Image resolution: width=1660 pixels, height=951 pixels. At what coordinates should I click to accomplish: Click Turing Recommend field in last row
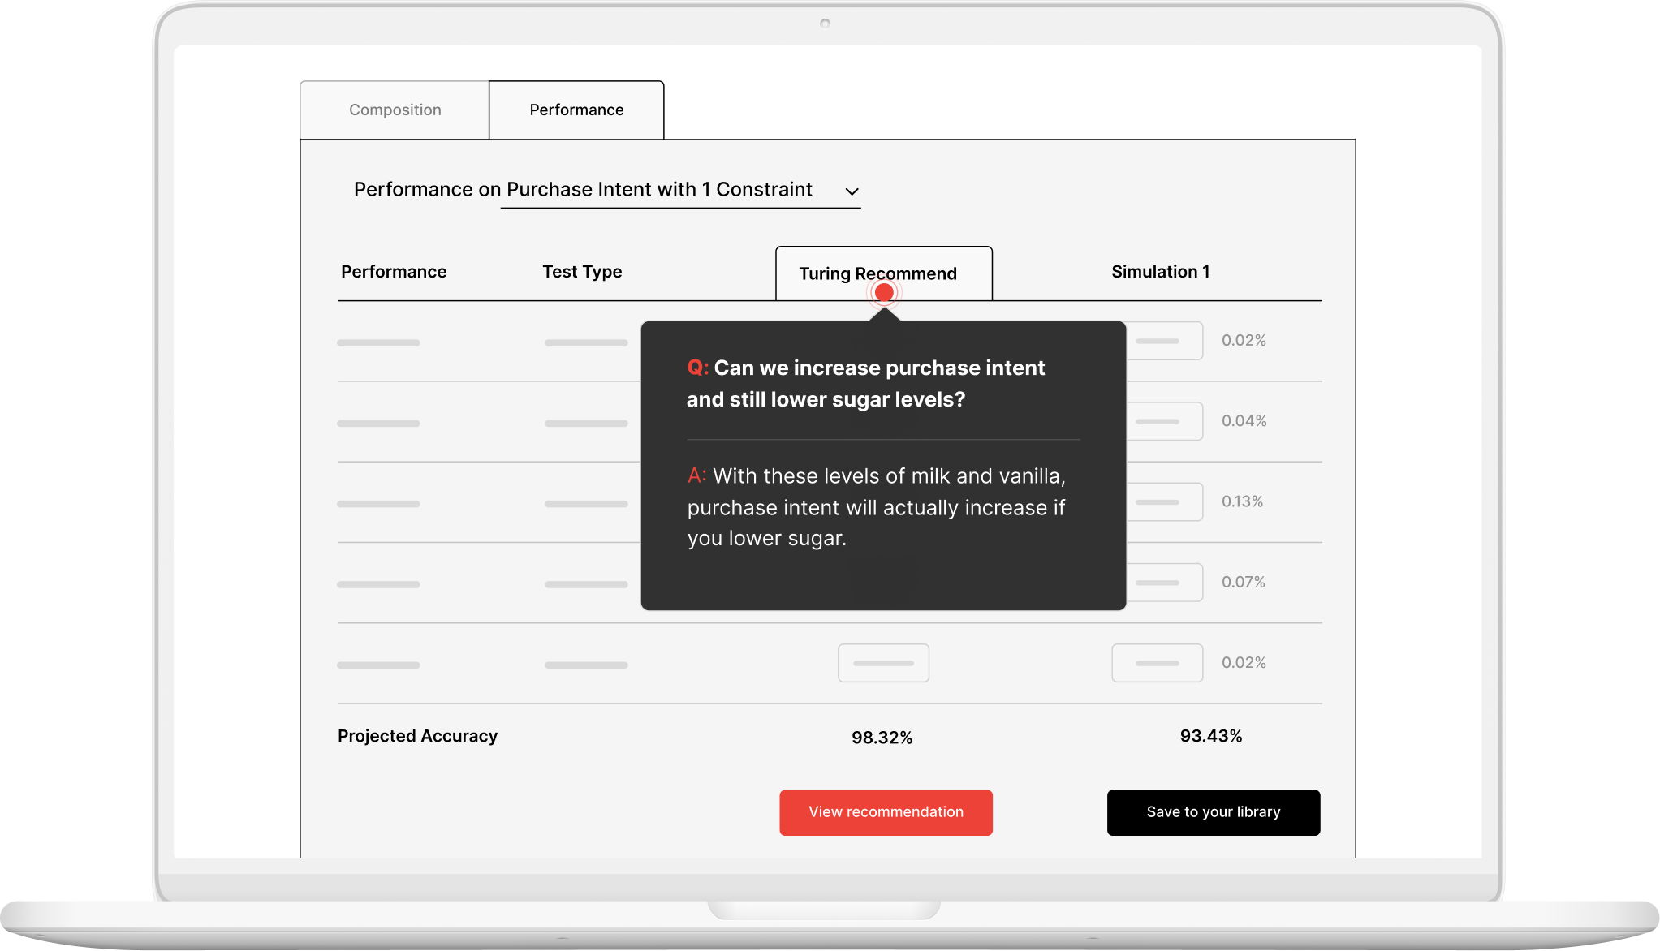[883, 663]
